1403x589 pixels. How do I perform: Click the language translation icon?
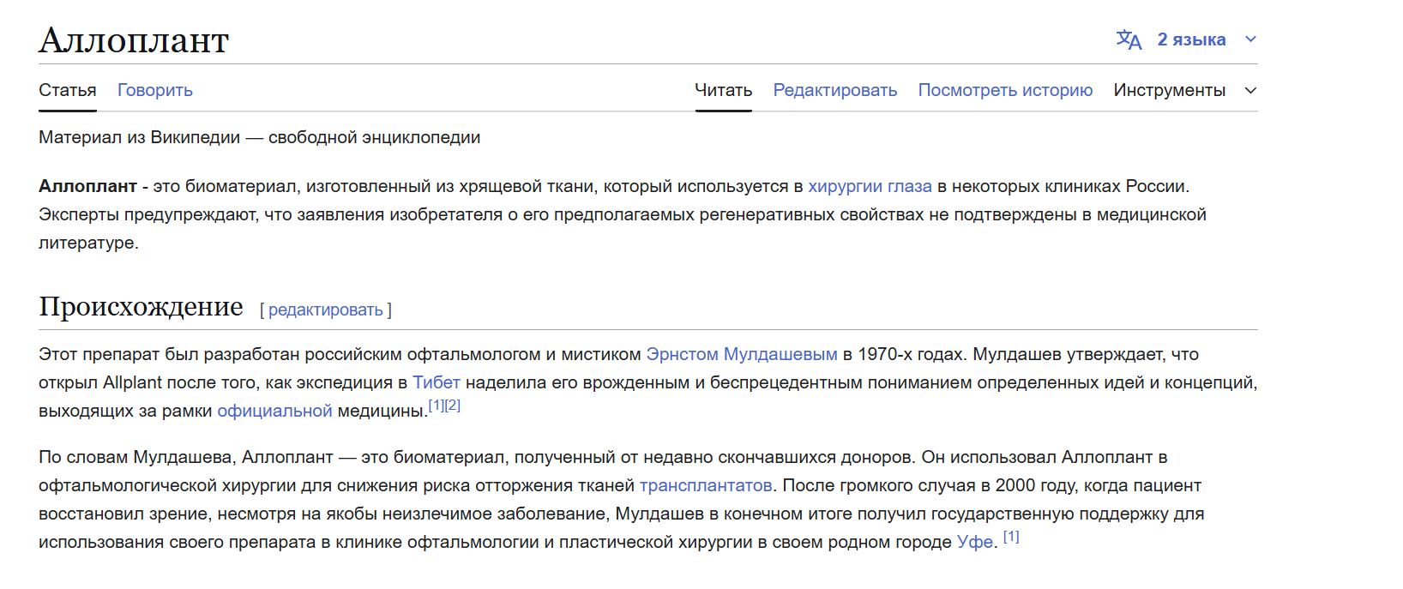pos(1129,39)
